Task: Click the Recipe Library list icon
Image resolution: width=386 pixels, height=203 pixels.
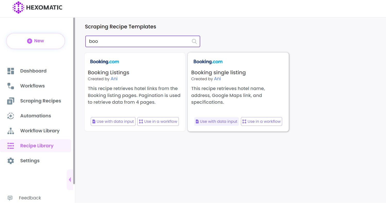Action: point(11,145)
